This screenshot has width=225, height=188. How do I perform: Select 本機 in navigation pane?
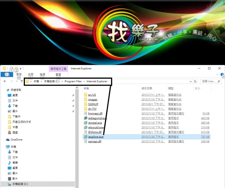point(11,146)
